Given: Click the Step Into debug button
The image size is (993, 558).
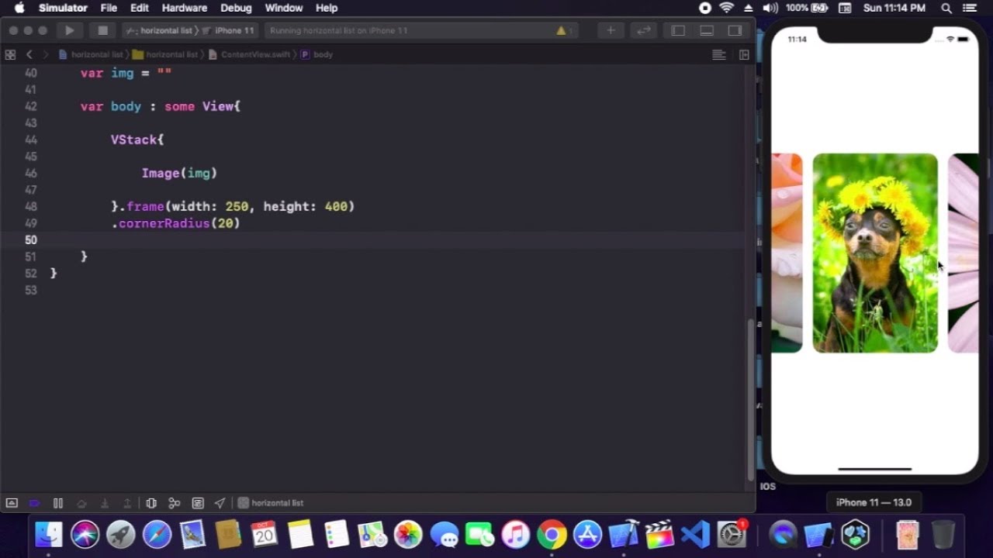Looking at the screenshot, I should point(105,503).
